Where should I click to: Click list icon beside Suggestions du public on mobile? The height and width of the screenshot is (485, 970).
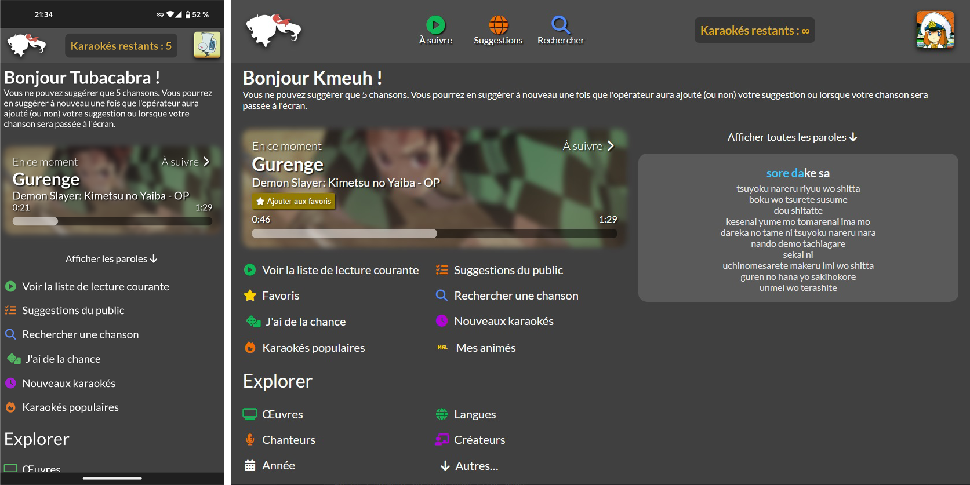point(10,310)
